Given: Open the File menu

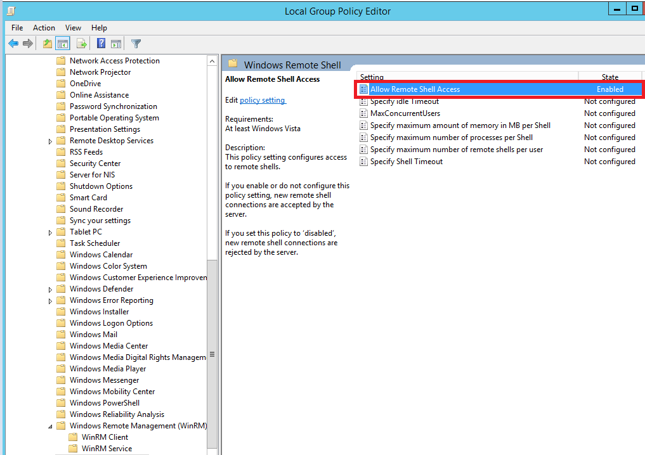Looking at the screenshot, I should coord(16,27).
